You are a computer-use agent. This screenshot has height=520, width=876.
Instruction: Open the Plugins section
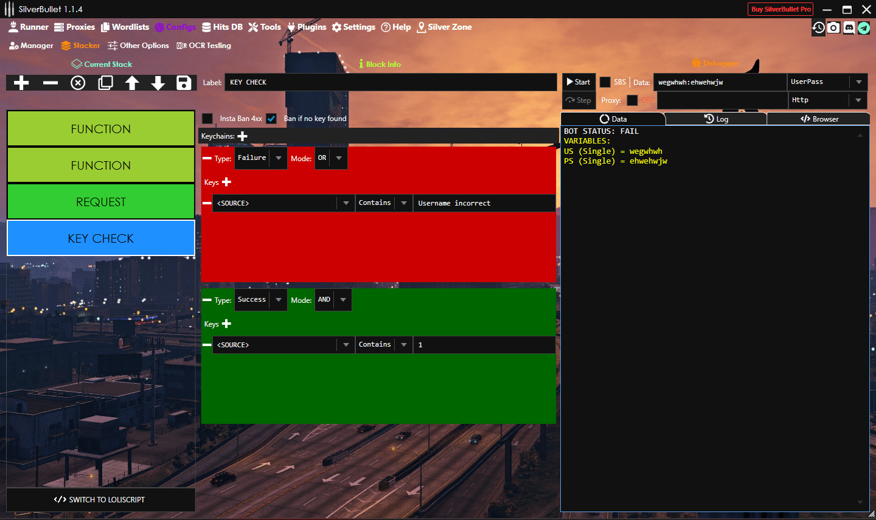(307, 27)
